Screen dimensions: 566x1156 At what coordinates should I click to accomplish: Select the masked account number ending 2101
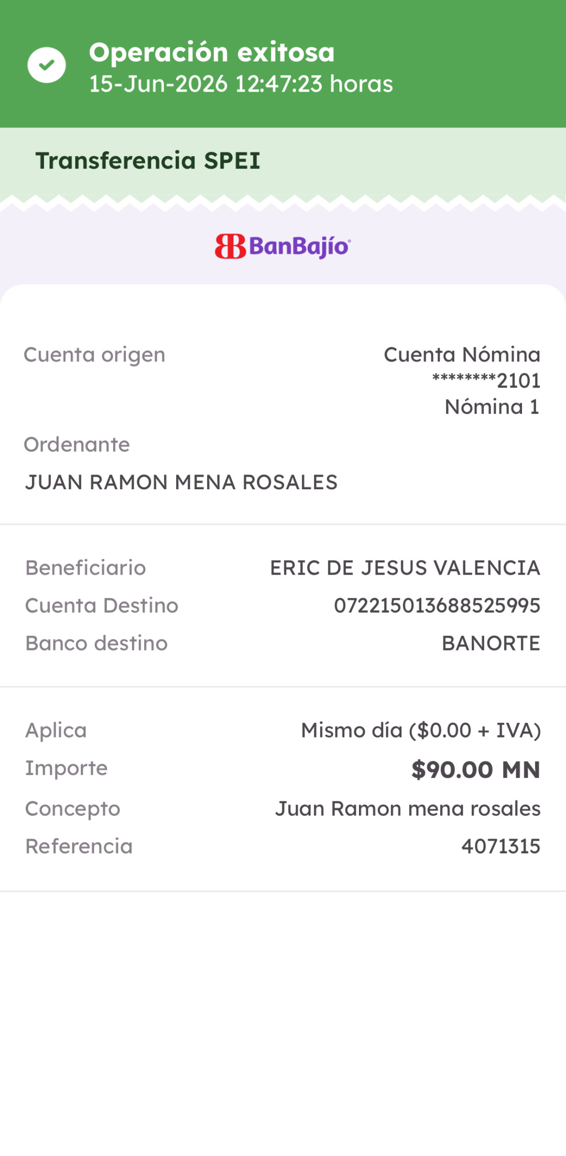pyautogui.click(x=486, y=381)
